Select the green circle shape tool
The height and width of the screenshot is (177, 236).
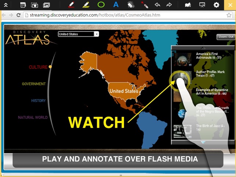(x=101, y=5)
